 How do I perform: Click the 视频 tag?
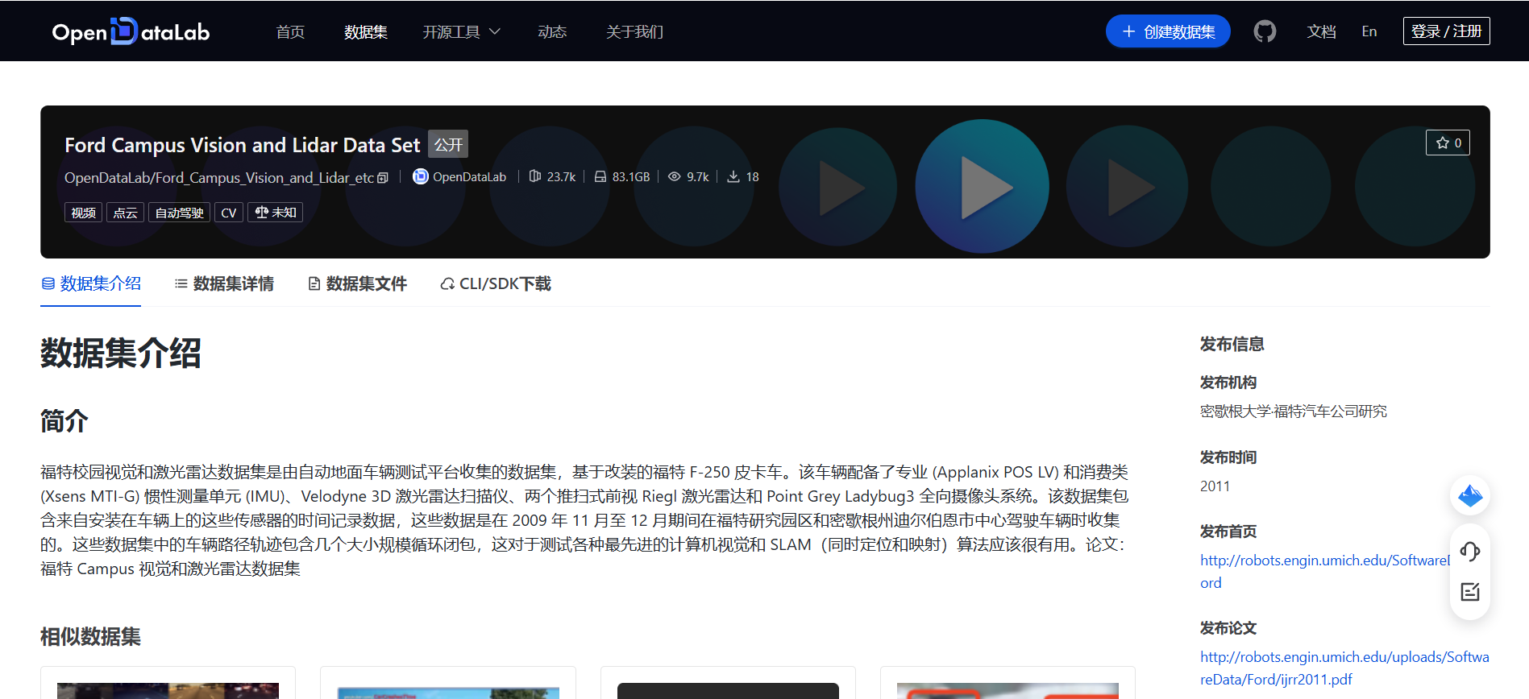[83, 213]
